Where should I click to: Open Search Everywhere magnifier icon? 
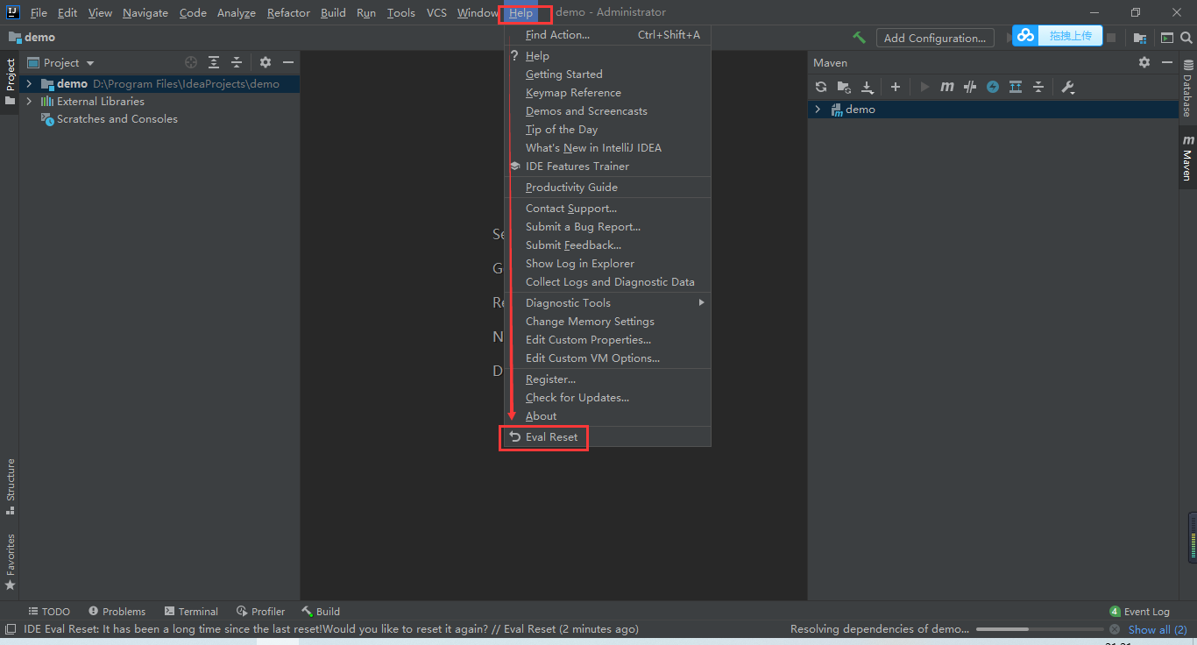click(1187, 38)
